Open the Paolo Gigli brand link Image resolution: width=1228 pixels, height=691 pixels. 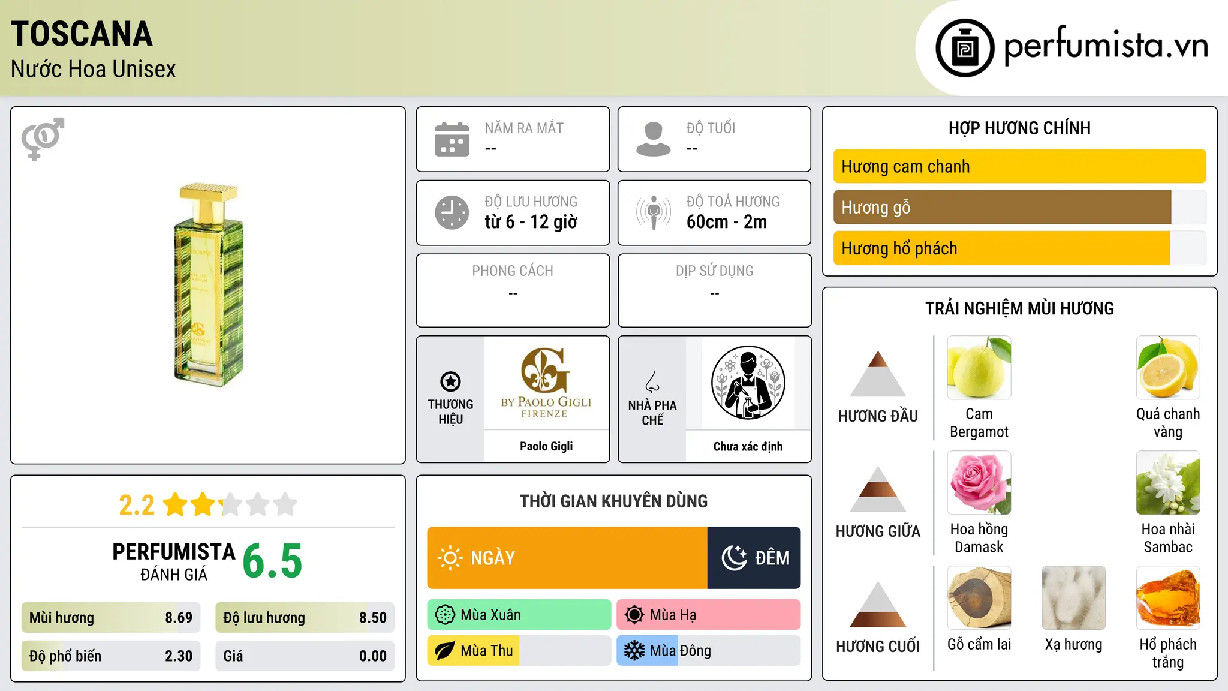pyautogui.click(x=546, y=446)
